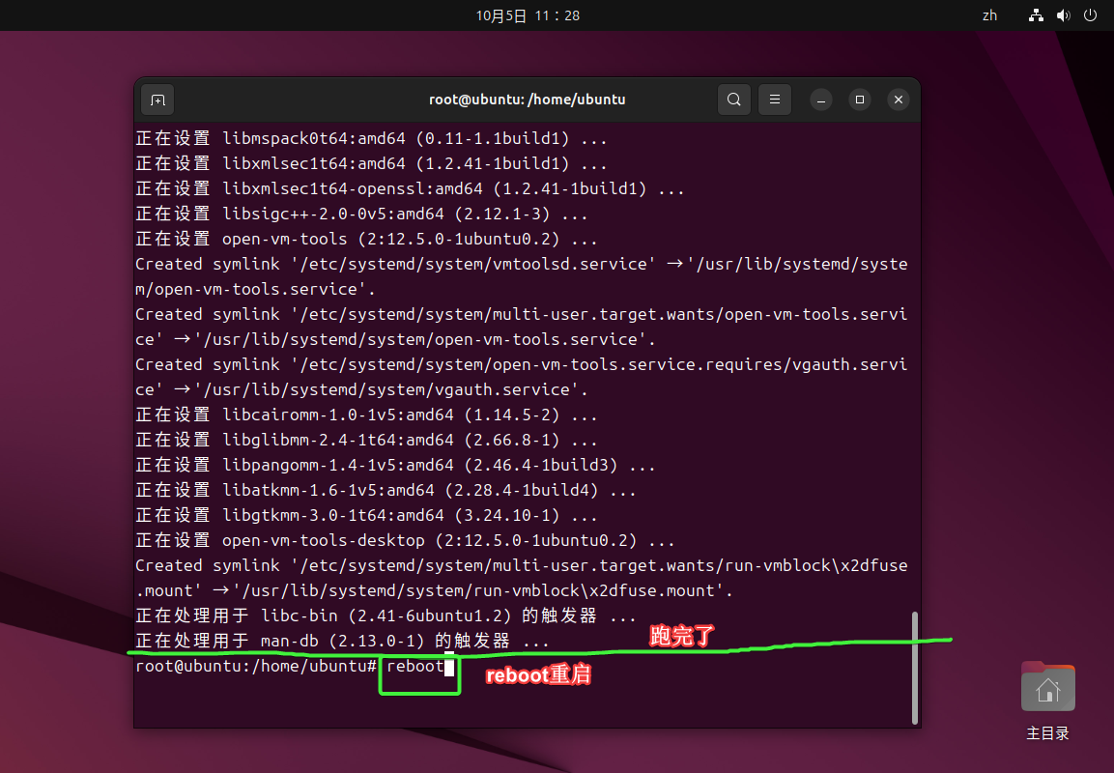Click the run-vmblock\x2dfuse symlink line
This screenshot has width=1114, height=773.
(522, 579)
